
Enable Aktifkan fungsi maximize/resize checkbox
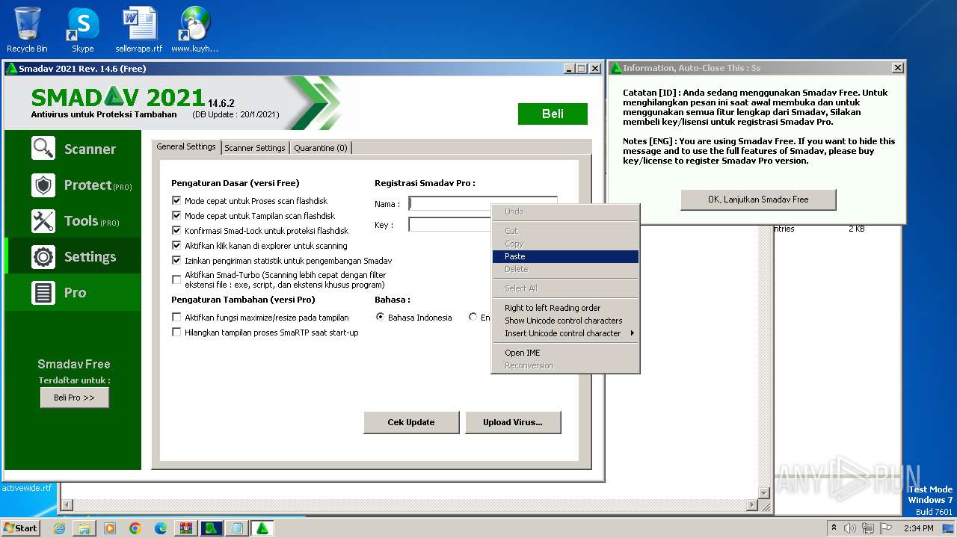[176, 317]
